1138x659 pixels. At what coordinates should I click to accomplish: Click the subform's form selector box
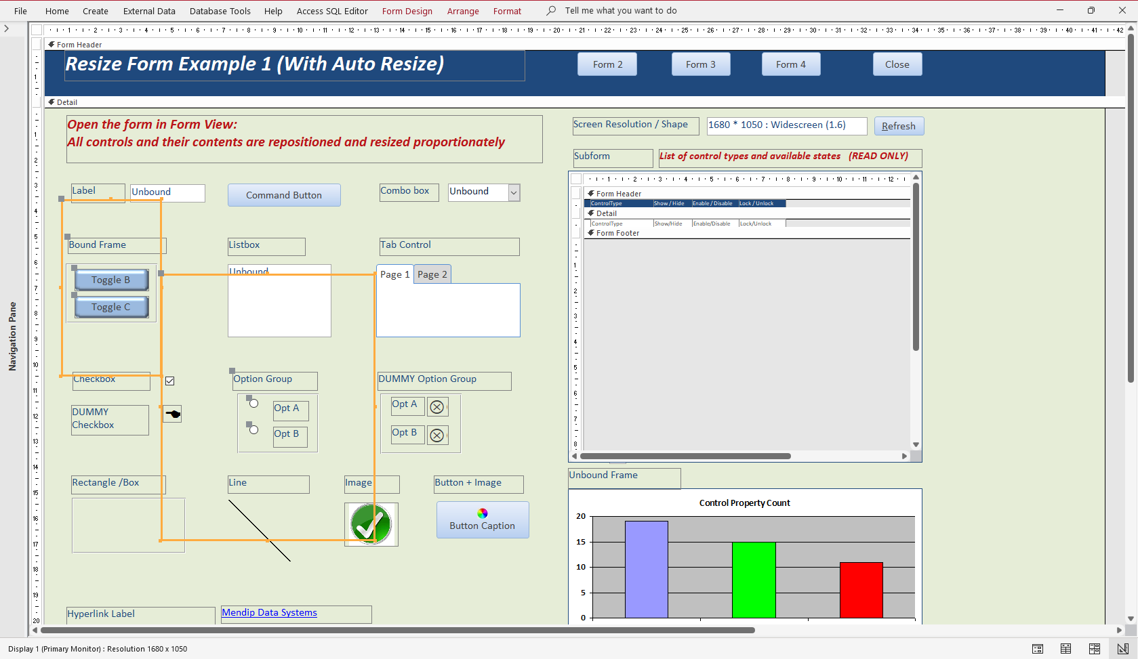(576, 179)
